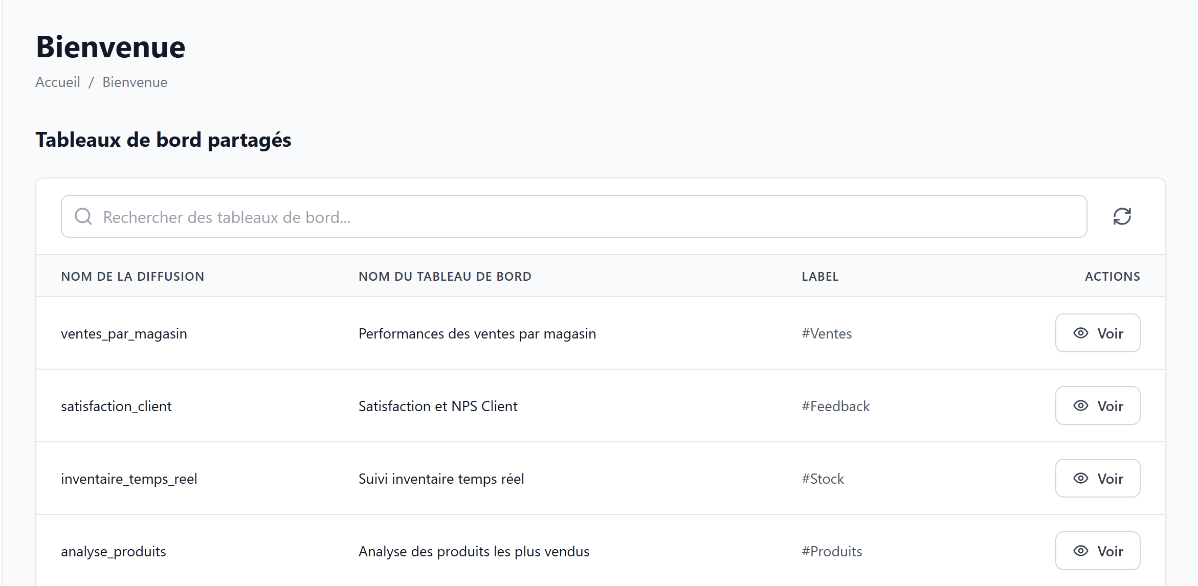Select the #Ventes label tag
Image resolution: width=1198 pixels, height=586 pixels.
tap(827, 333)
